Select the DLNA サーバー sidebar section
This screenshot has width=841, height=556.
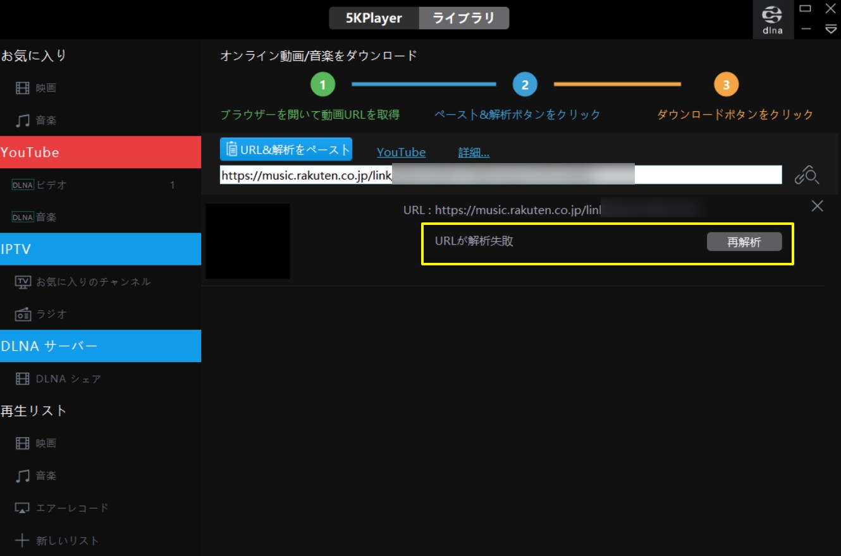(101, 346)
